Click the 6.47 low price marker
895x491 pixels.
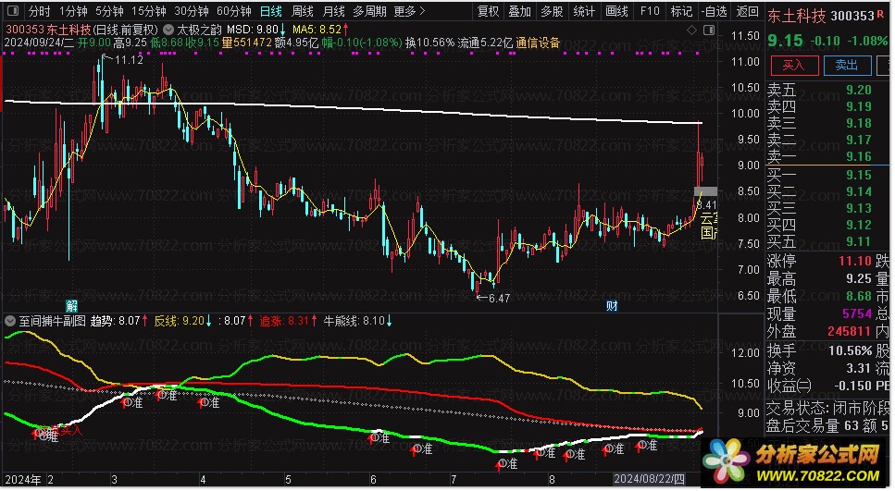pos(498,299)
